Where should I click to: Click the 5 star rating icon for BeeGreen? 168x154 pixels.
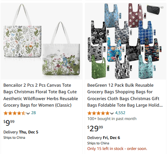coord(98,113)
